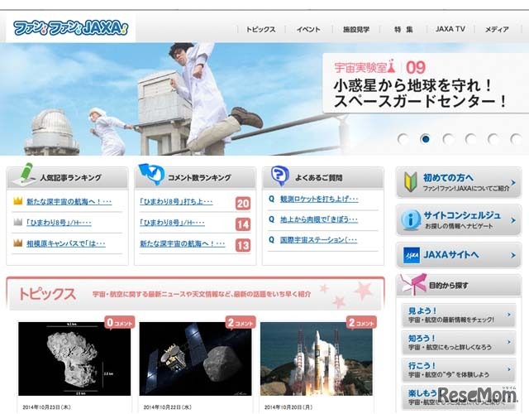
Task: Click the JAXA logo square icon
Action: [x=412, y=256]
